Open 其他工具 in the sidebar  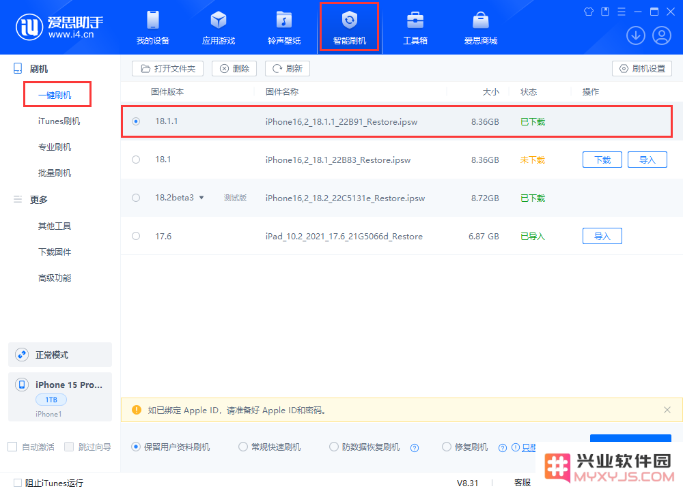click(x=55, y=226)
